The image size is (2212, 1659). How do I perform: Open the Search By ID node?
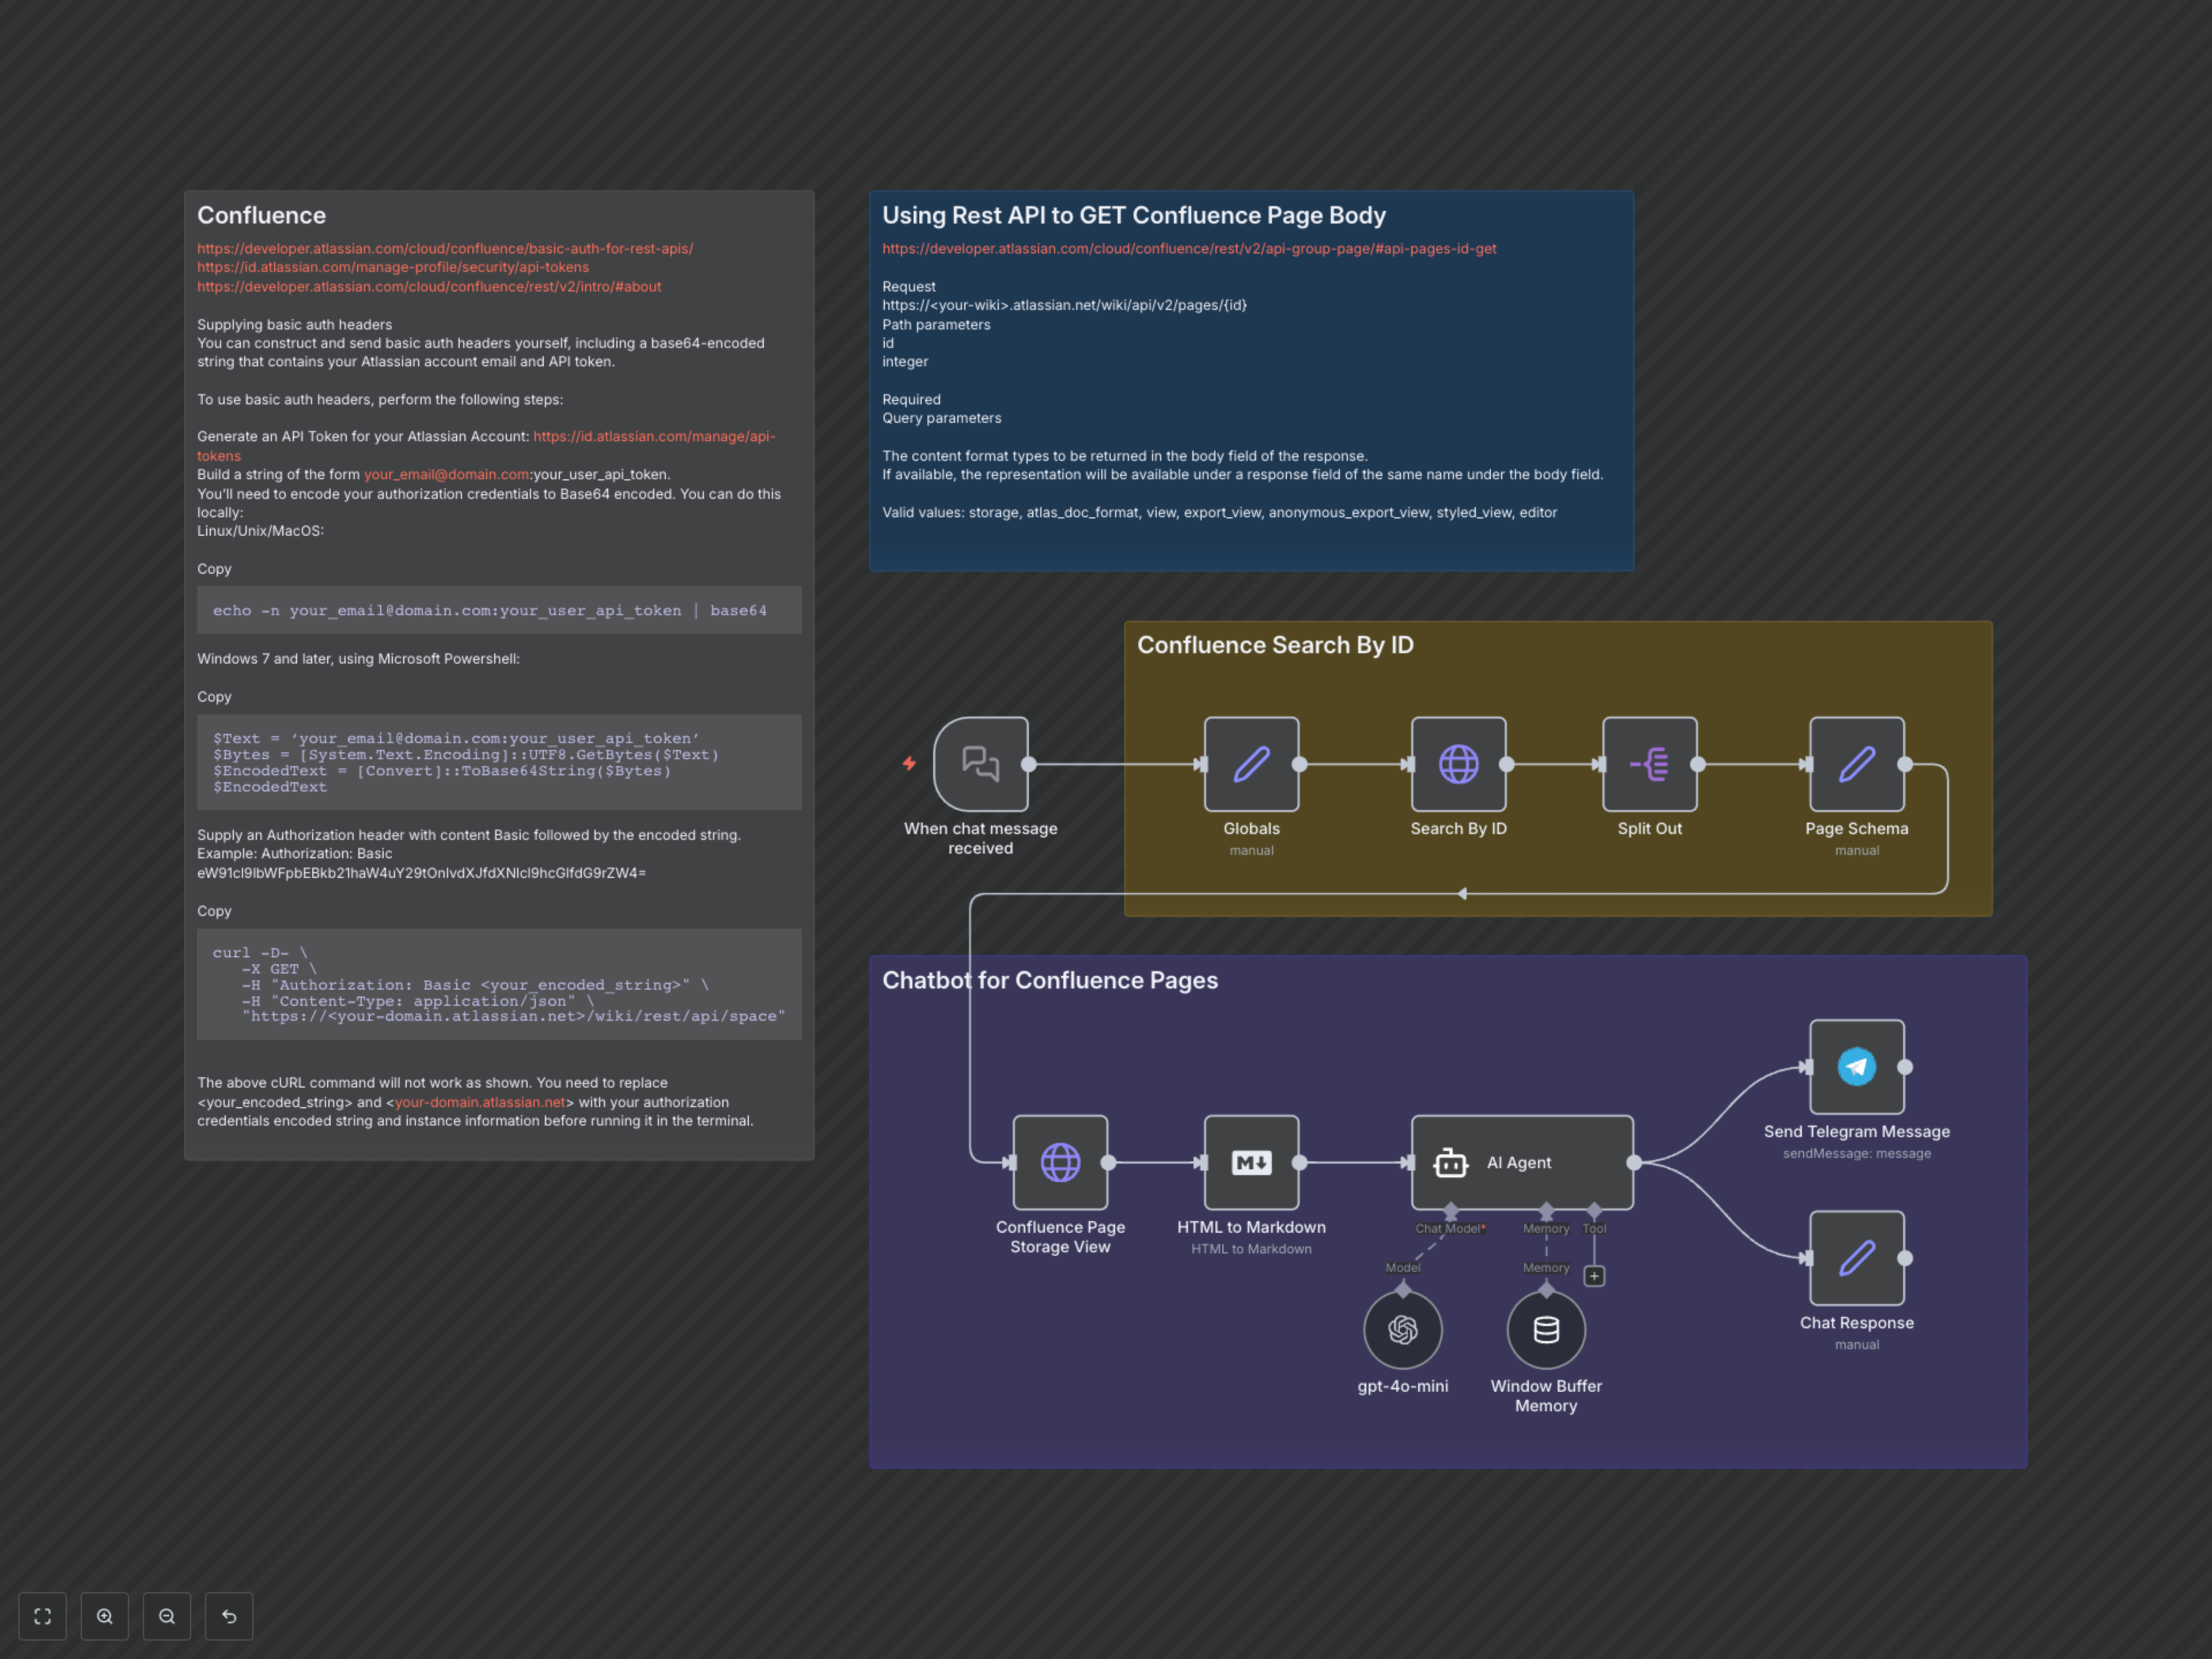[x=1458, y=764]
